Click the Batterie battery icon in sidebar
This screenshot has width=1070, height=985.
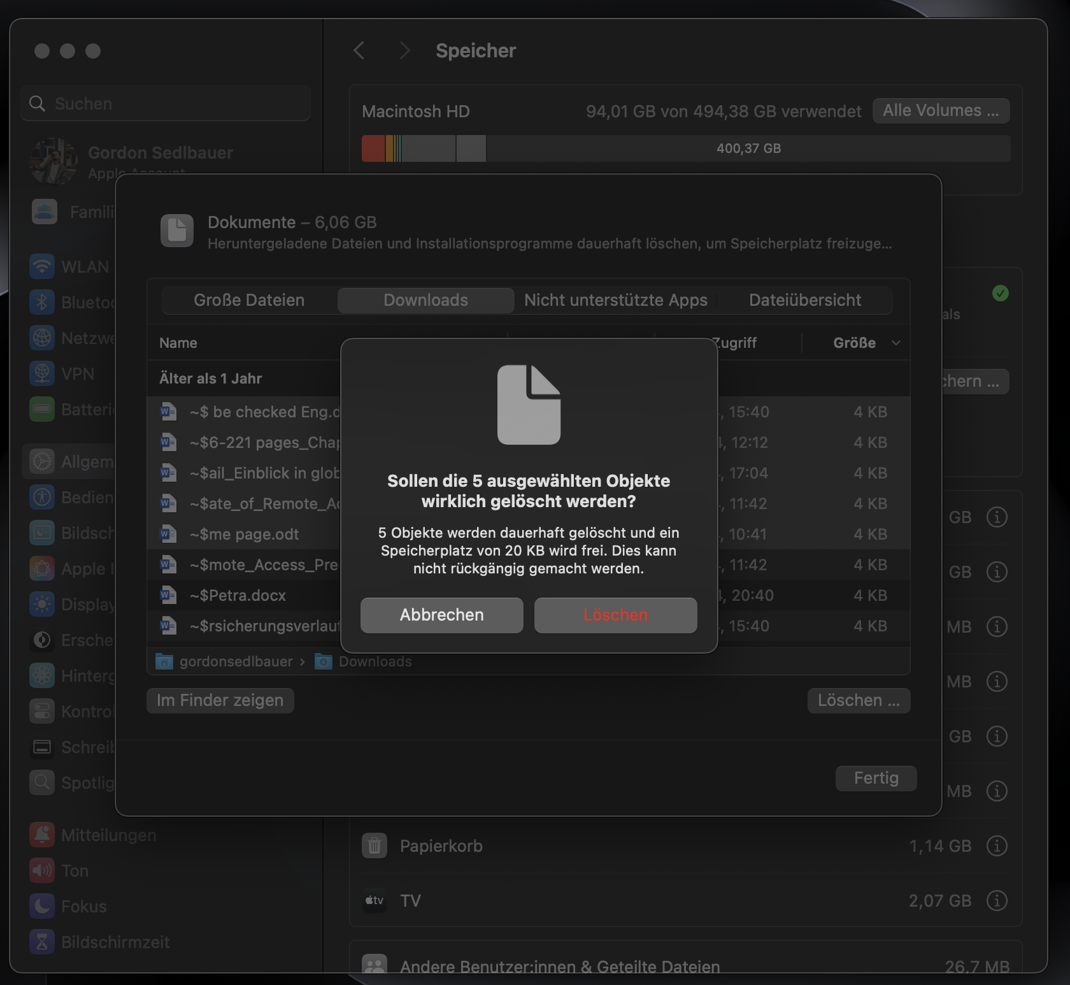[x=41, y=410]
